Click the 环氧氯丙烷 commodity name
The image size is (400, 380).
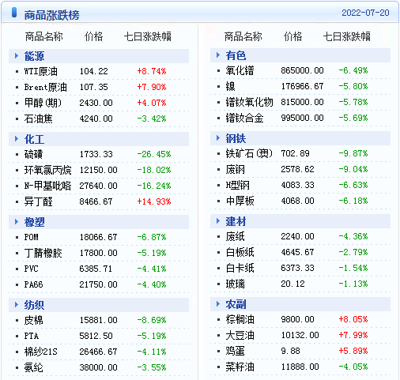click(x=47, y=170)
